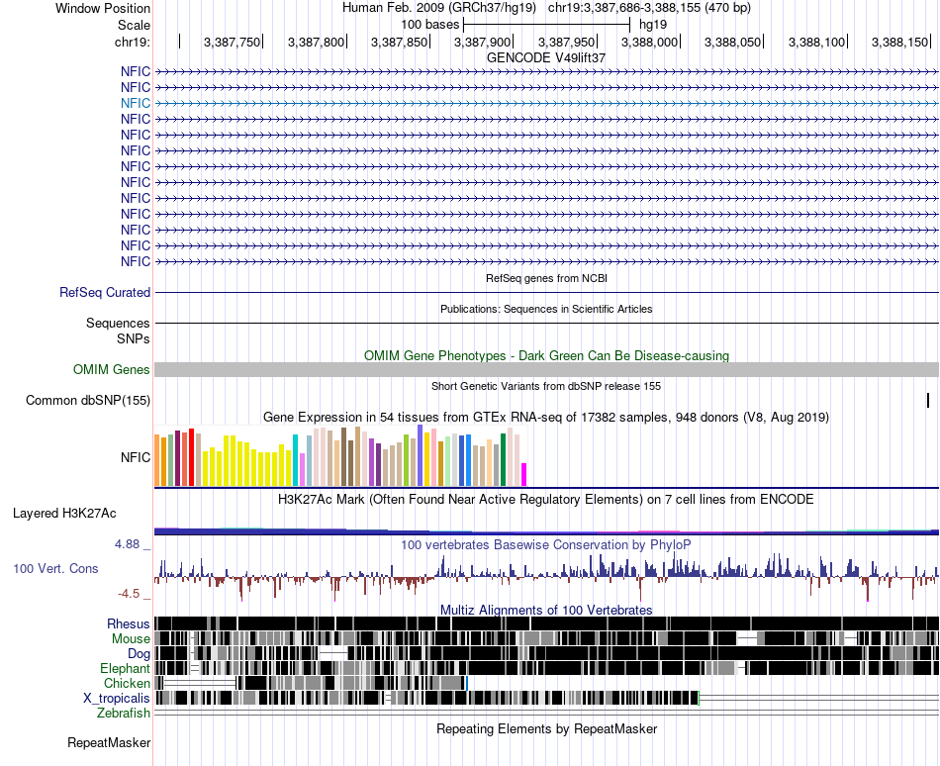The image size is (940, 766).
Task: Click the magenta last GTEx expression bar
Action: pyautogui.click(x=524, y=474)
